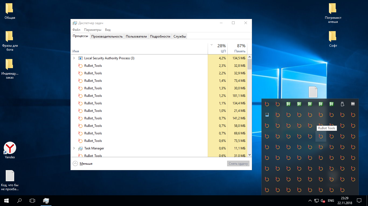Screen dimensions: 368x206
Task: Open the notification center icon
Action: [359, 200]
